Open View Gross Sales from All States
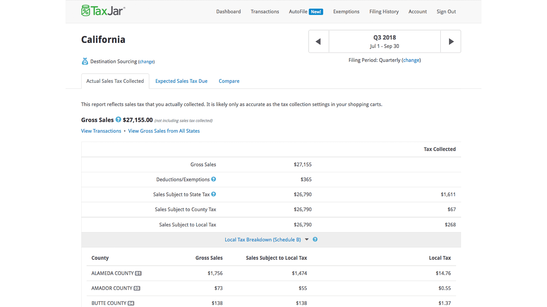Viewport: 547px width, 307px height. [x=164, y=131]
